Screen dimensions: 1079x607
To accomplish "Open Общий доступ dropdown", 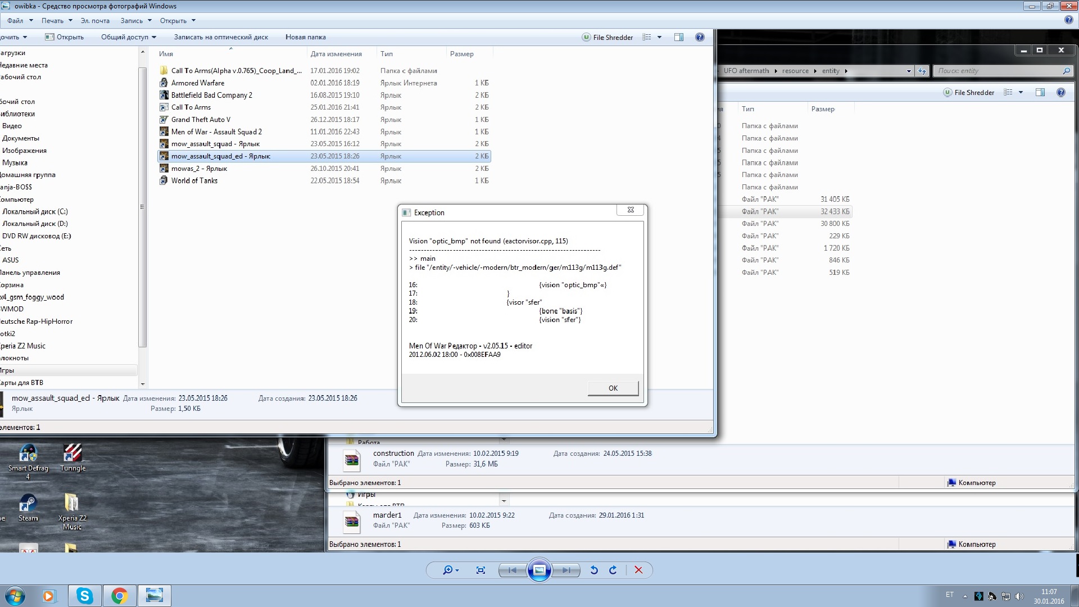I will click(x=128, y=37).
